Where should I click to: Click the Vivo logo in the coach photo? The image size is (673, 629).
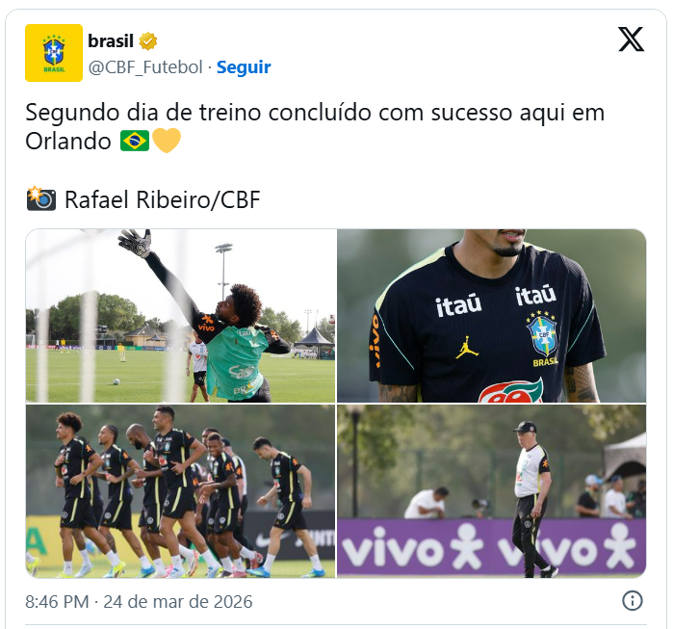pyautogui.click(x=413, y=547)
